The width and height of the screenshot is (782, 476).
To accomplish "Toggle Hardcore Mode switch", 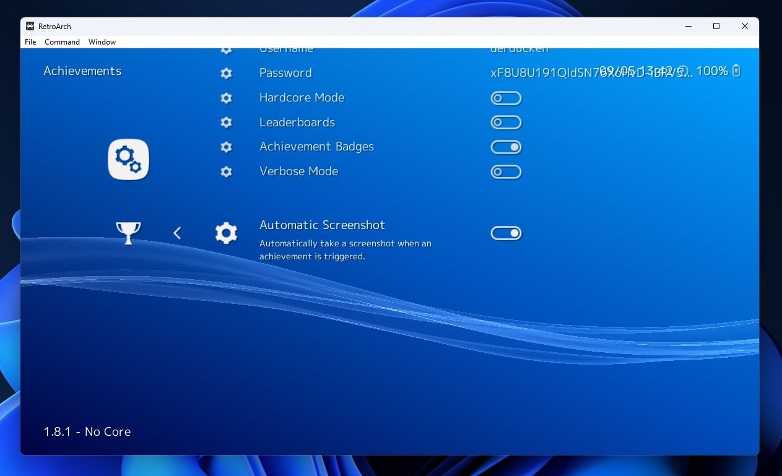I will [x=506, y=98].
